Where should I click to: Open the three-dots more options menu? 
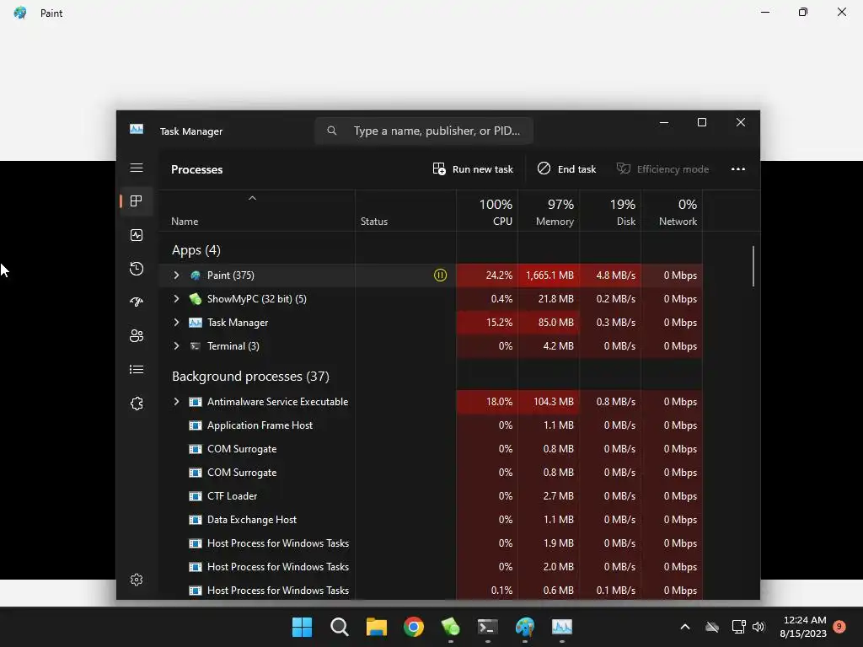[738, 168]
